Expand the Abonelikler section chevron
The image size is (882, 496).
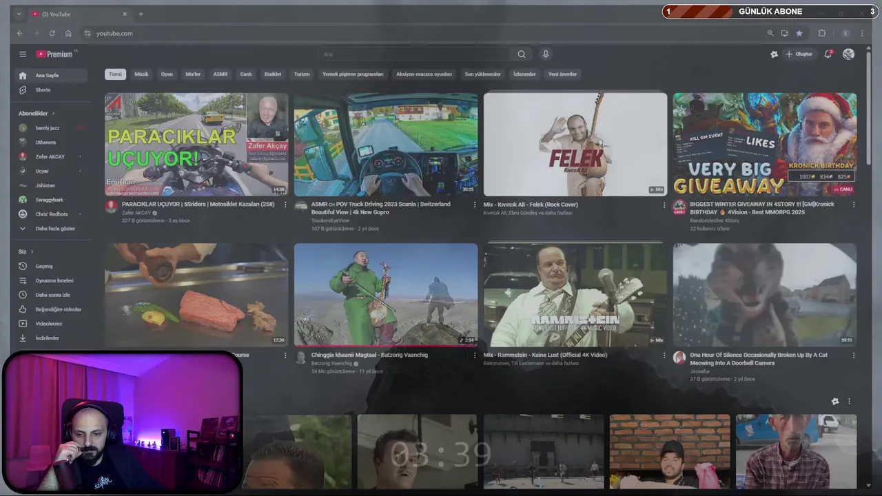pyautogui.click(x=53, y=113)
